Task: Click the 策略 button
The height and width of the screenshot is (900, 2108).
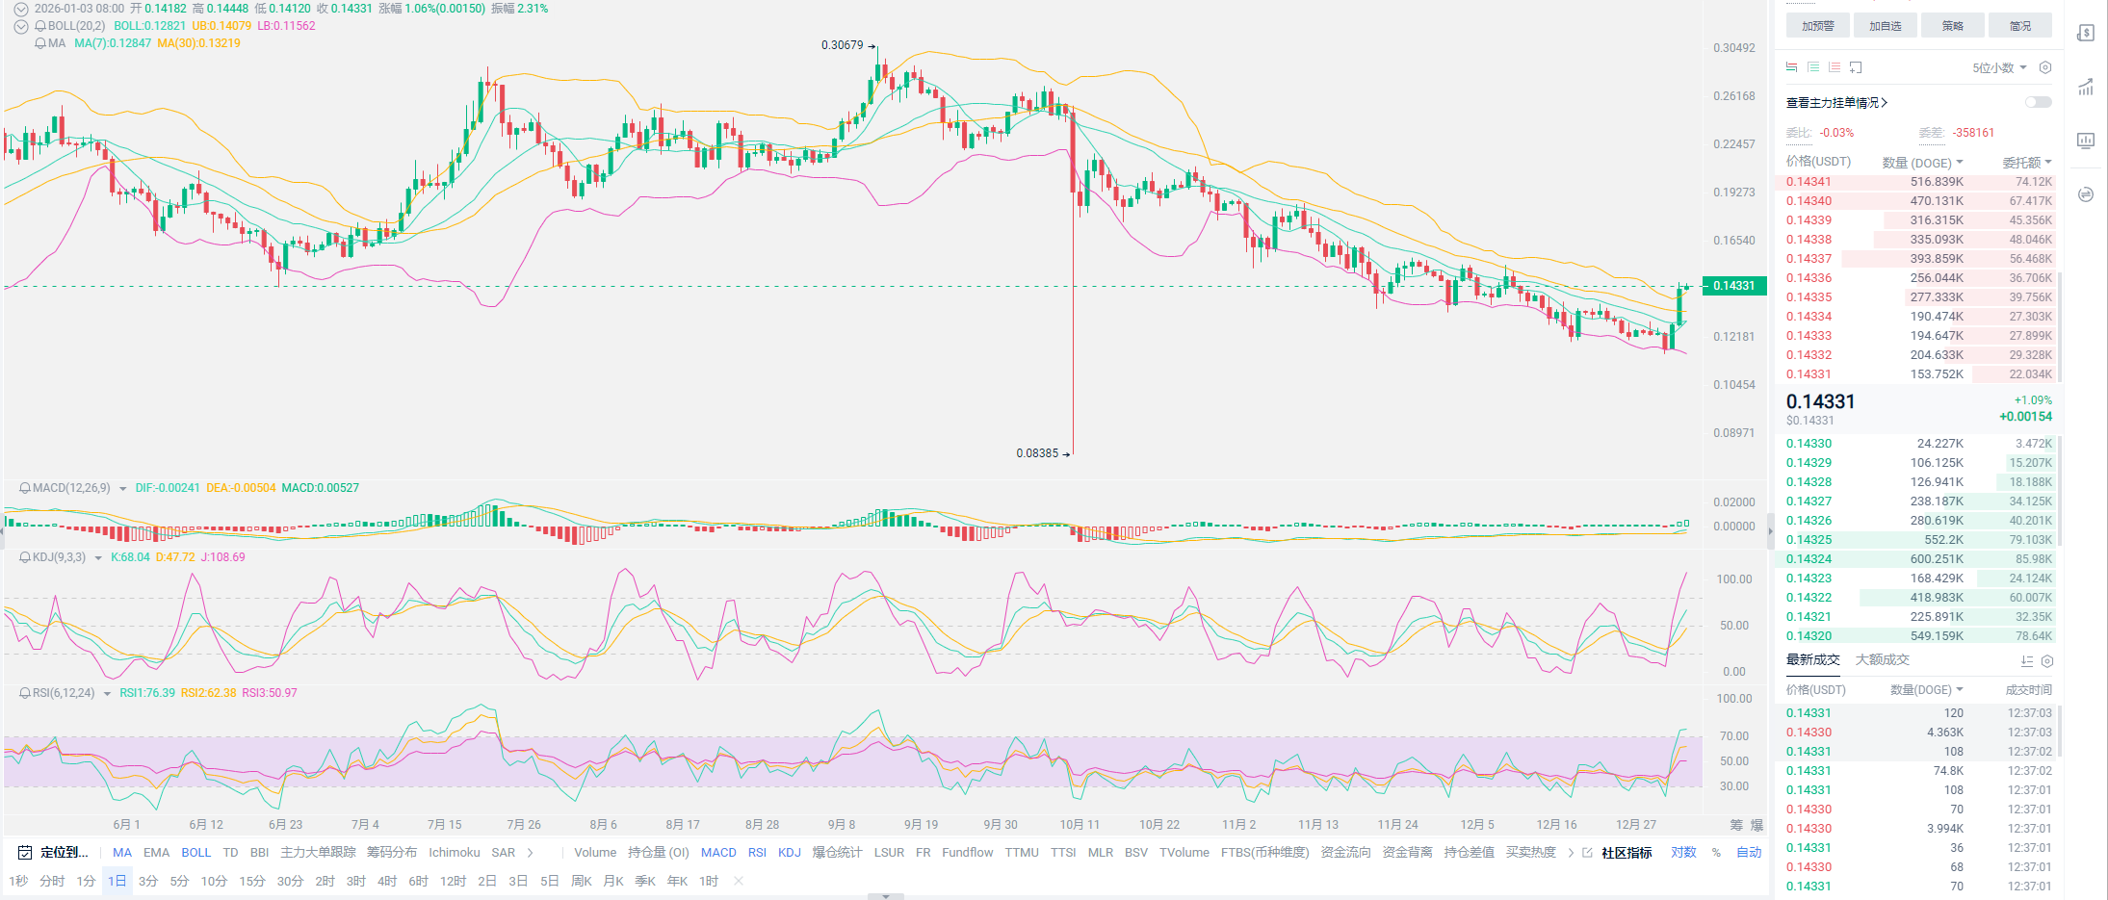Action: [1952, 26]
